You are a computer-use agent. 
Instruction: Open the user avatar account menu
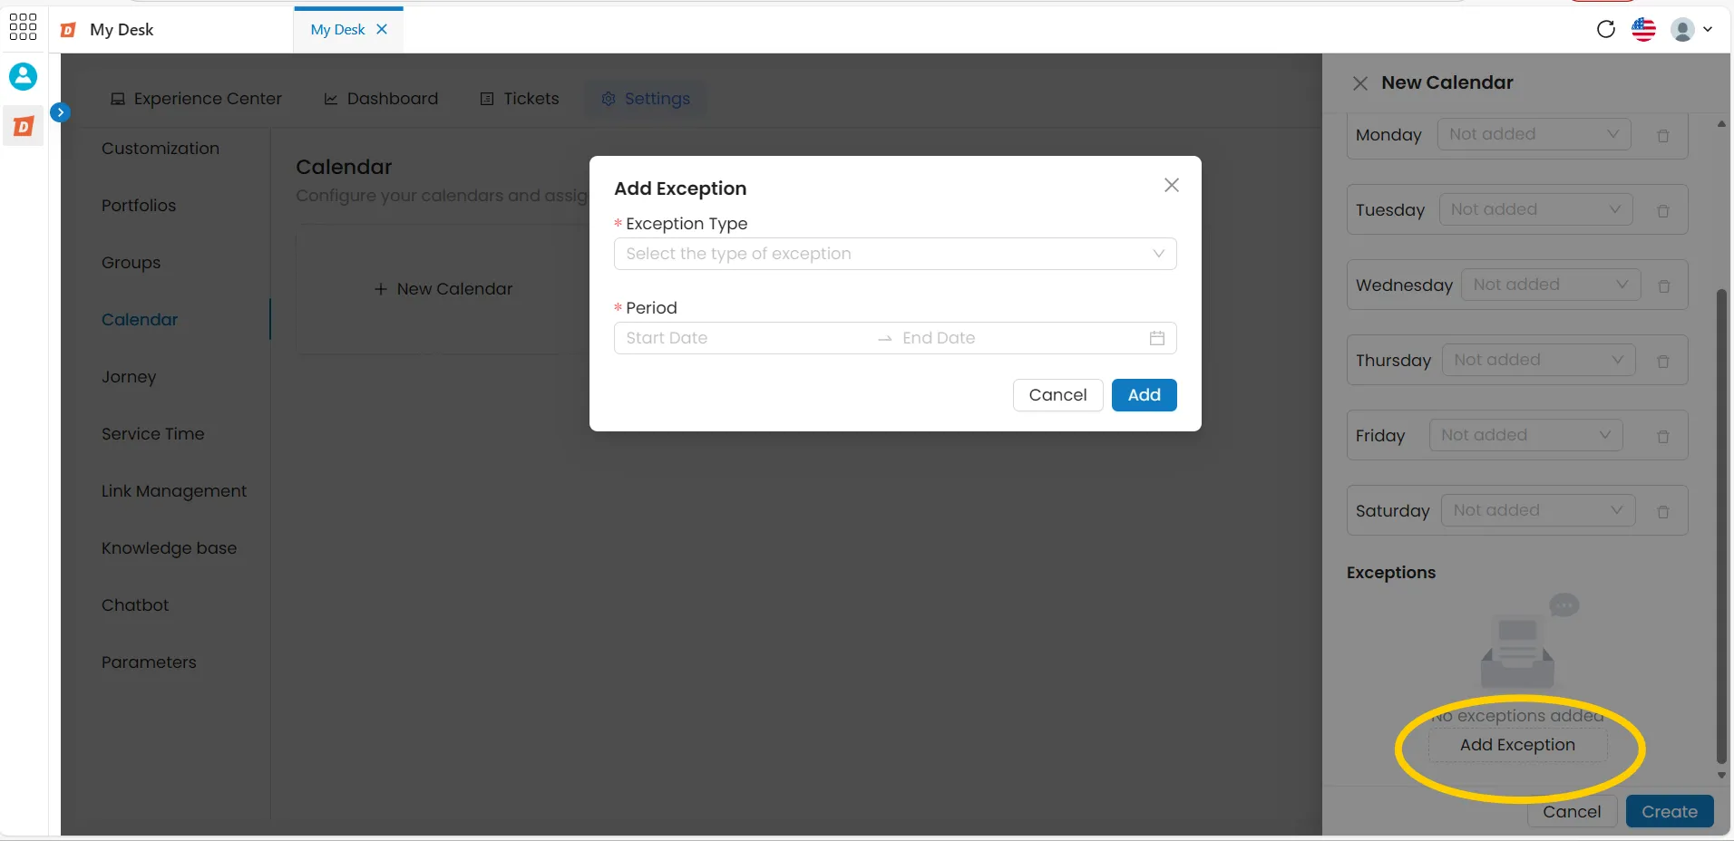(x=1691, y=29)
